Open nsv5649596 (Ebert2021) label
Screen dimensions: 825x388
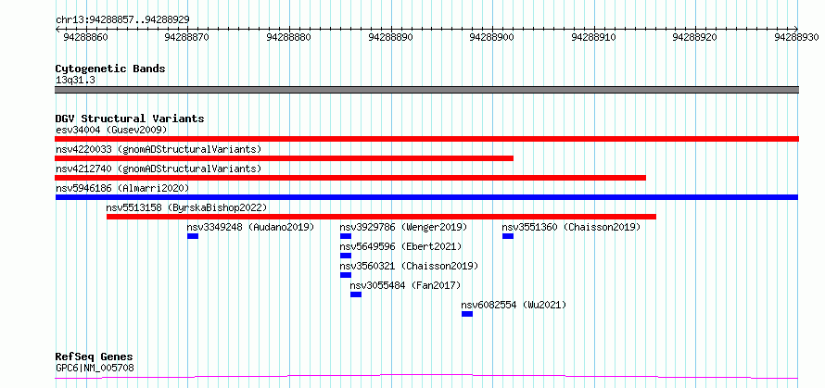pyautogui.click(x=400, y=246)
